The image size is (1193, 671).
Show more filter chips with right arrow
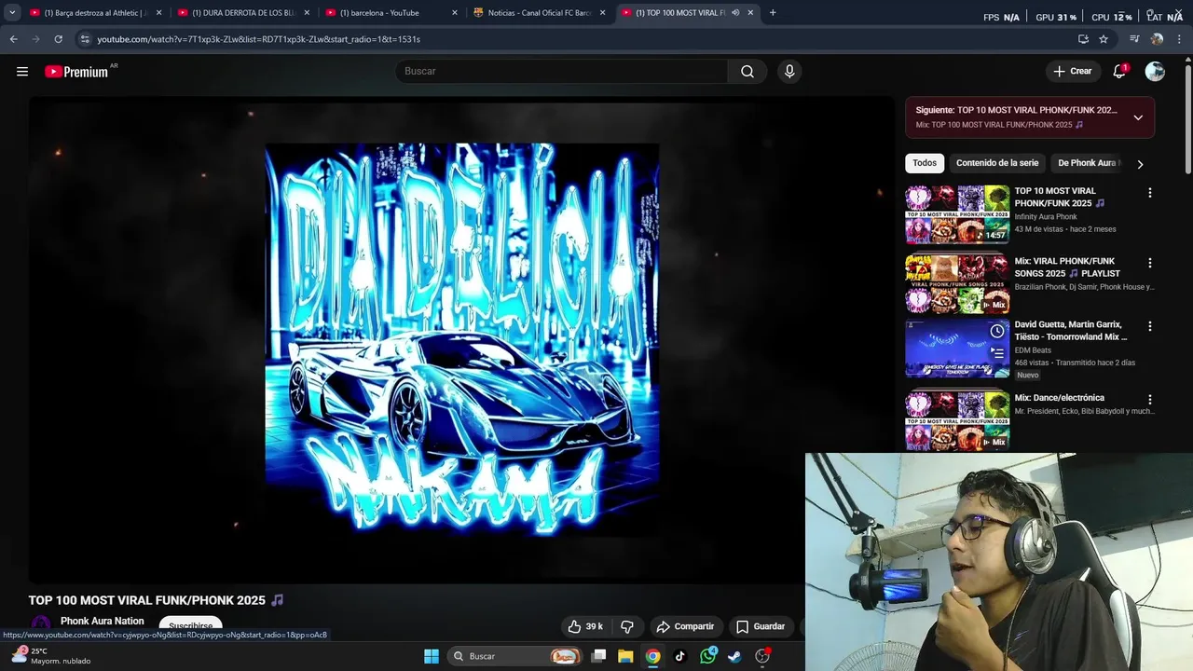(x=1140, y=164)
